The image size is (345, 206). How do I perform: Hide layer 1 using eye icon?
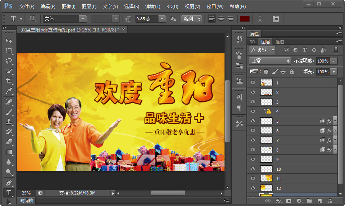(253, 82)
